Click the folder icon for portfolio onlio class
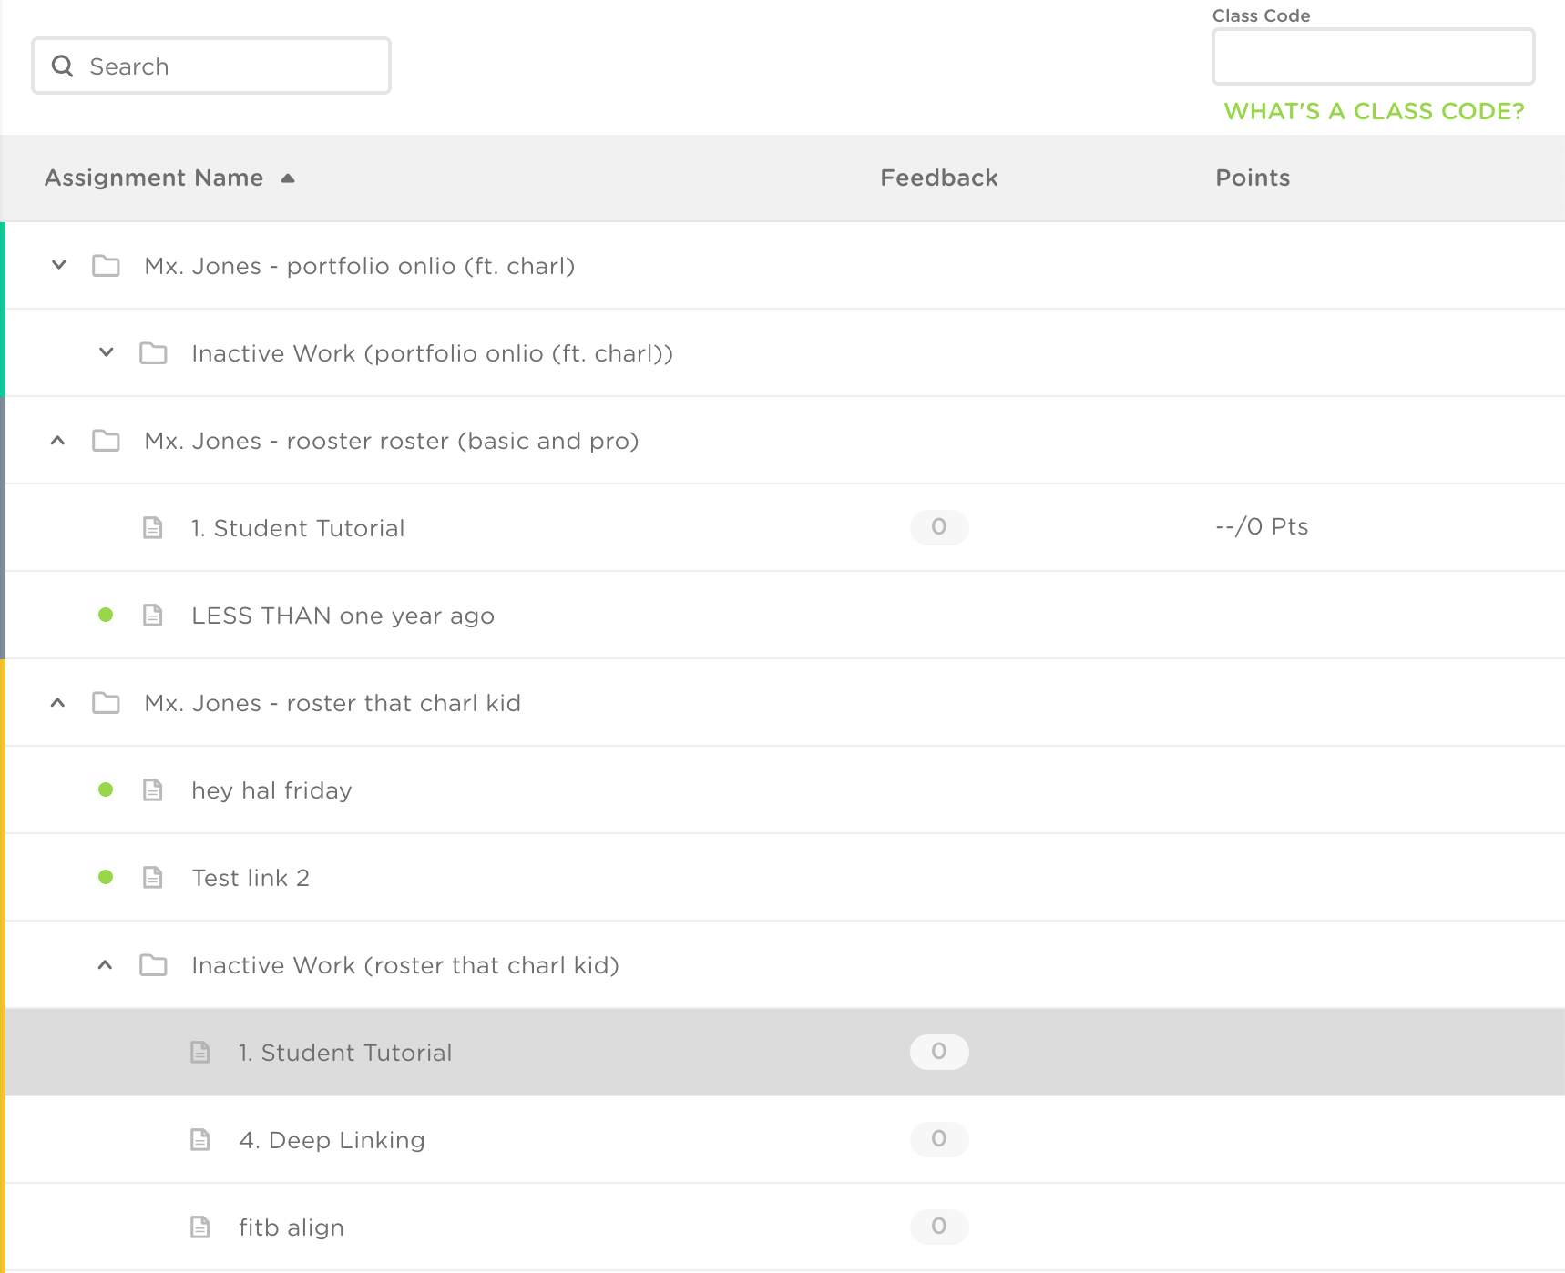 [x=106, y=266]
